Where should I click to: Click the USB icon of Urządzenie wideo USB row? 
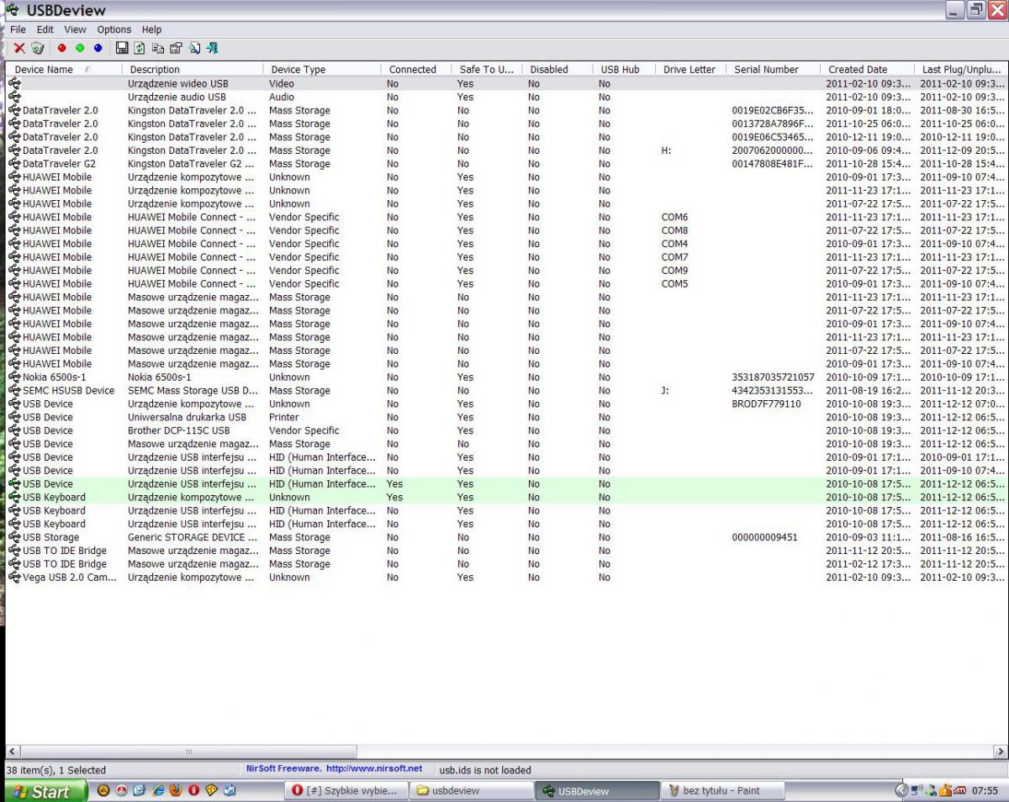click(x=14, y=84)
